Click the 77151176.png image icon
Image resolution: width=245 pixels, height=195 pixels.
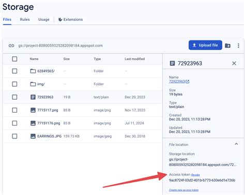pyautogui.click(x=33, y=123)
